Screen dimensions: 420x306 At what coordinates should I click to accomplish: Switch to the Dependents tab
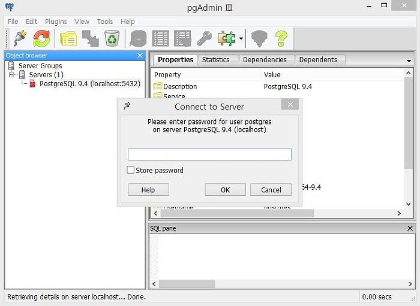[x=318, y=60]
